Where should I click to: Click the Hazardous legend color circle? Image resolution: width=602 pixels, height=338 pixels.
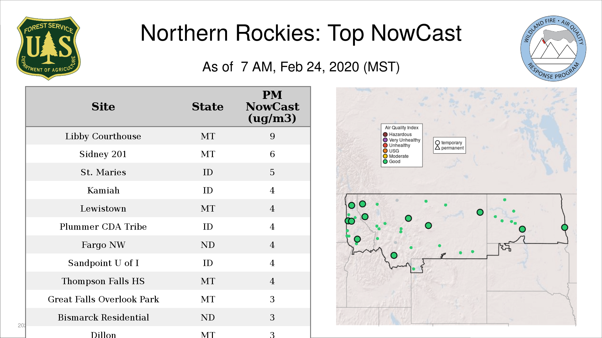[x=385, y=135]
